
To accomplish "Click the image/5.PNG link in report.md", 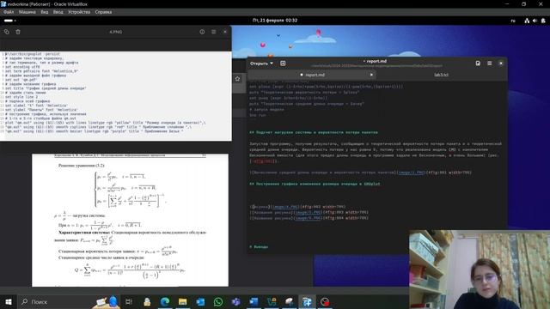I will 308,212.
